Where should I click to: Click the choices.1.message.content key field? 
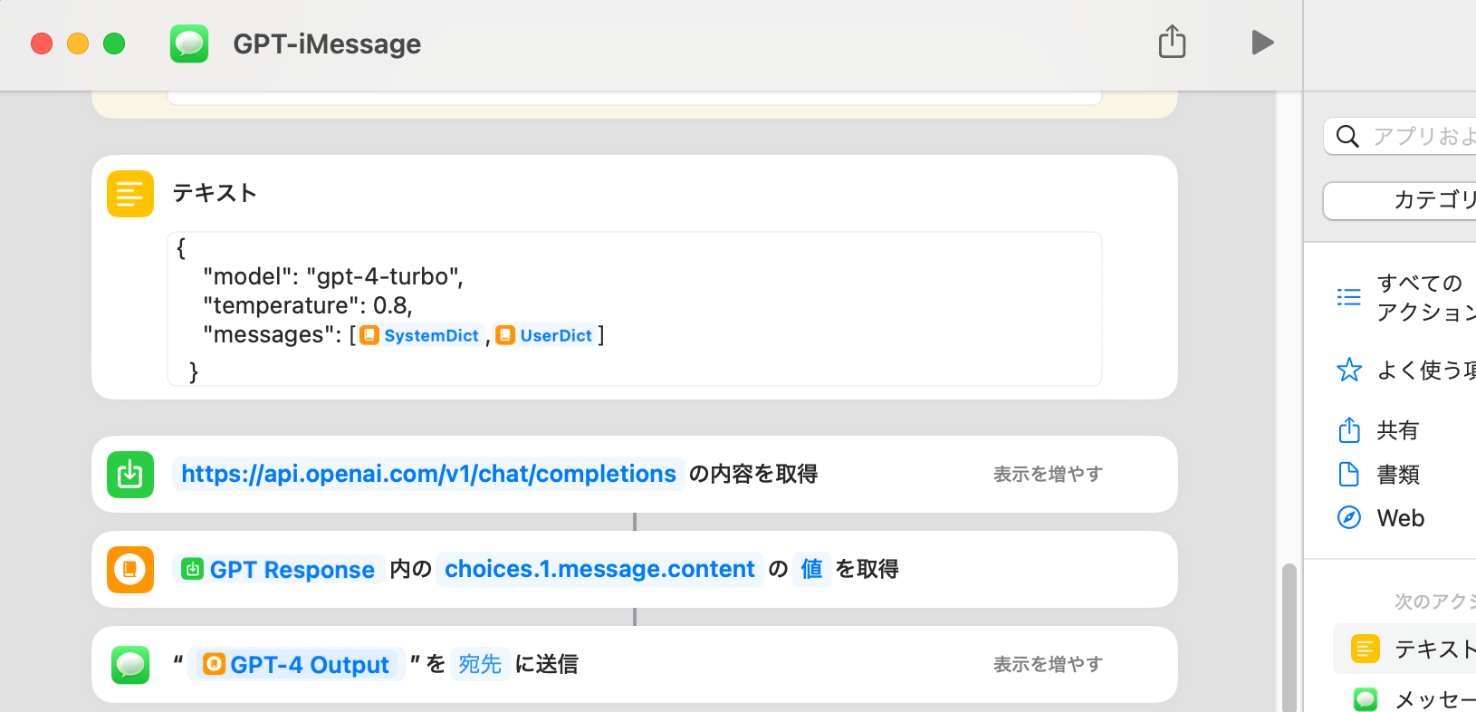tap(599, 569)
